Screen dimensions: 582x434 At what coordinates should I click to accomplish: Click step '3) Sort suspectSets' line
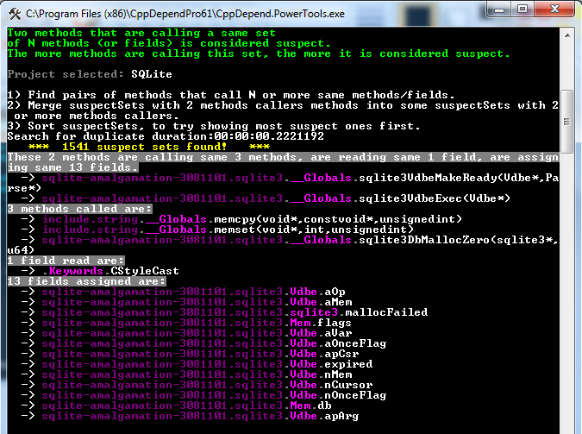click(x=214, y=126)
